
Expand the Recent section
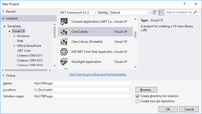[x=4, y=12]
